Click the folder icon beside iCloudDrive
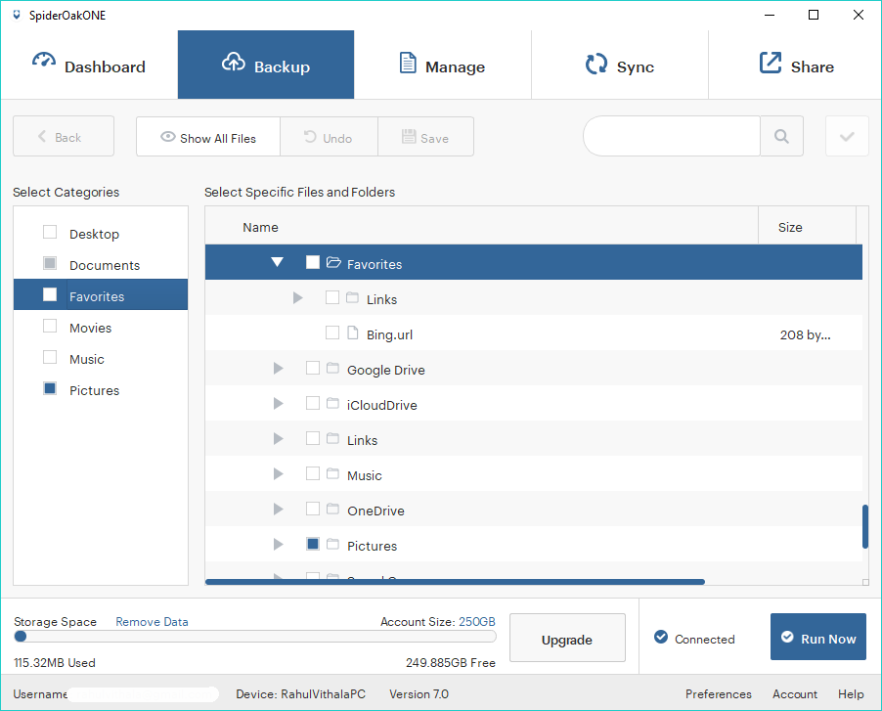 click(x=333, y=403)
